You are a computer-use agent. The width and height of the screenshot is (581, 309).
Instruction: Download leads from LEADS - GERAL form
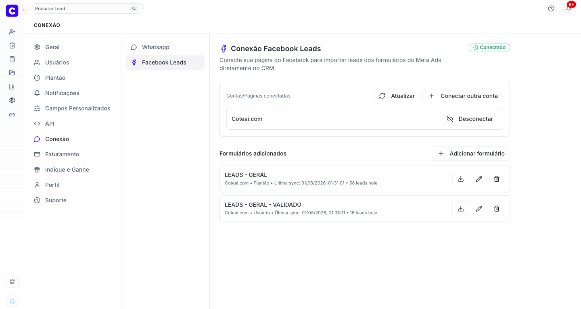[461, 179]
